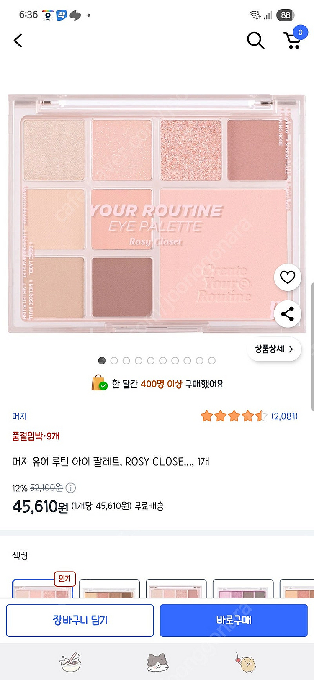Tap 바로구매 buy now button
The image size is (314, 680).
point(234,620)
